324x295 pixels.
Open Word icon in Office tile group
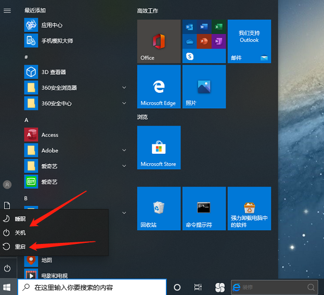pos(204,27)
